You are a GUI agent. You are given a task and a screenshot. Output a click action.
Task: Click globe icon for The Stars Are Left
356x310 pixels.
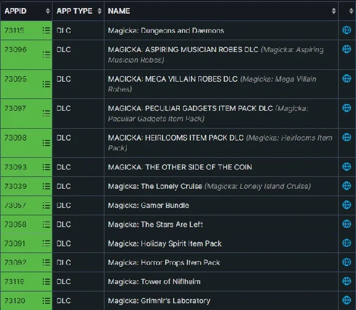click(x=347, y=224)
